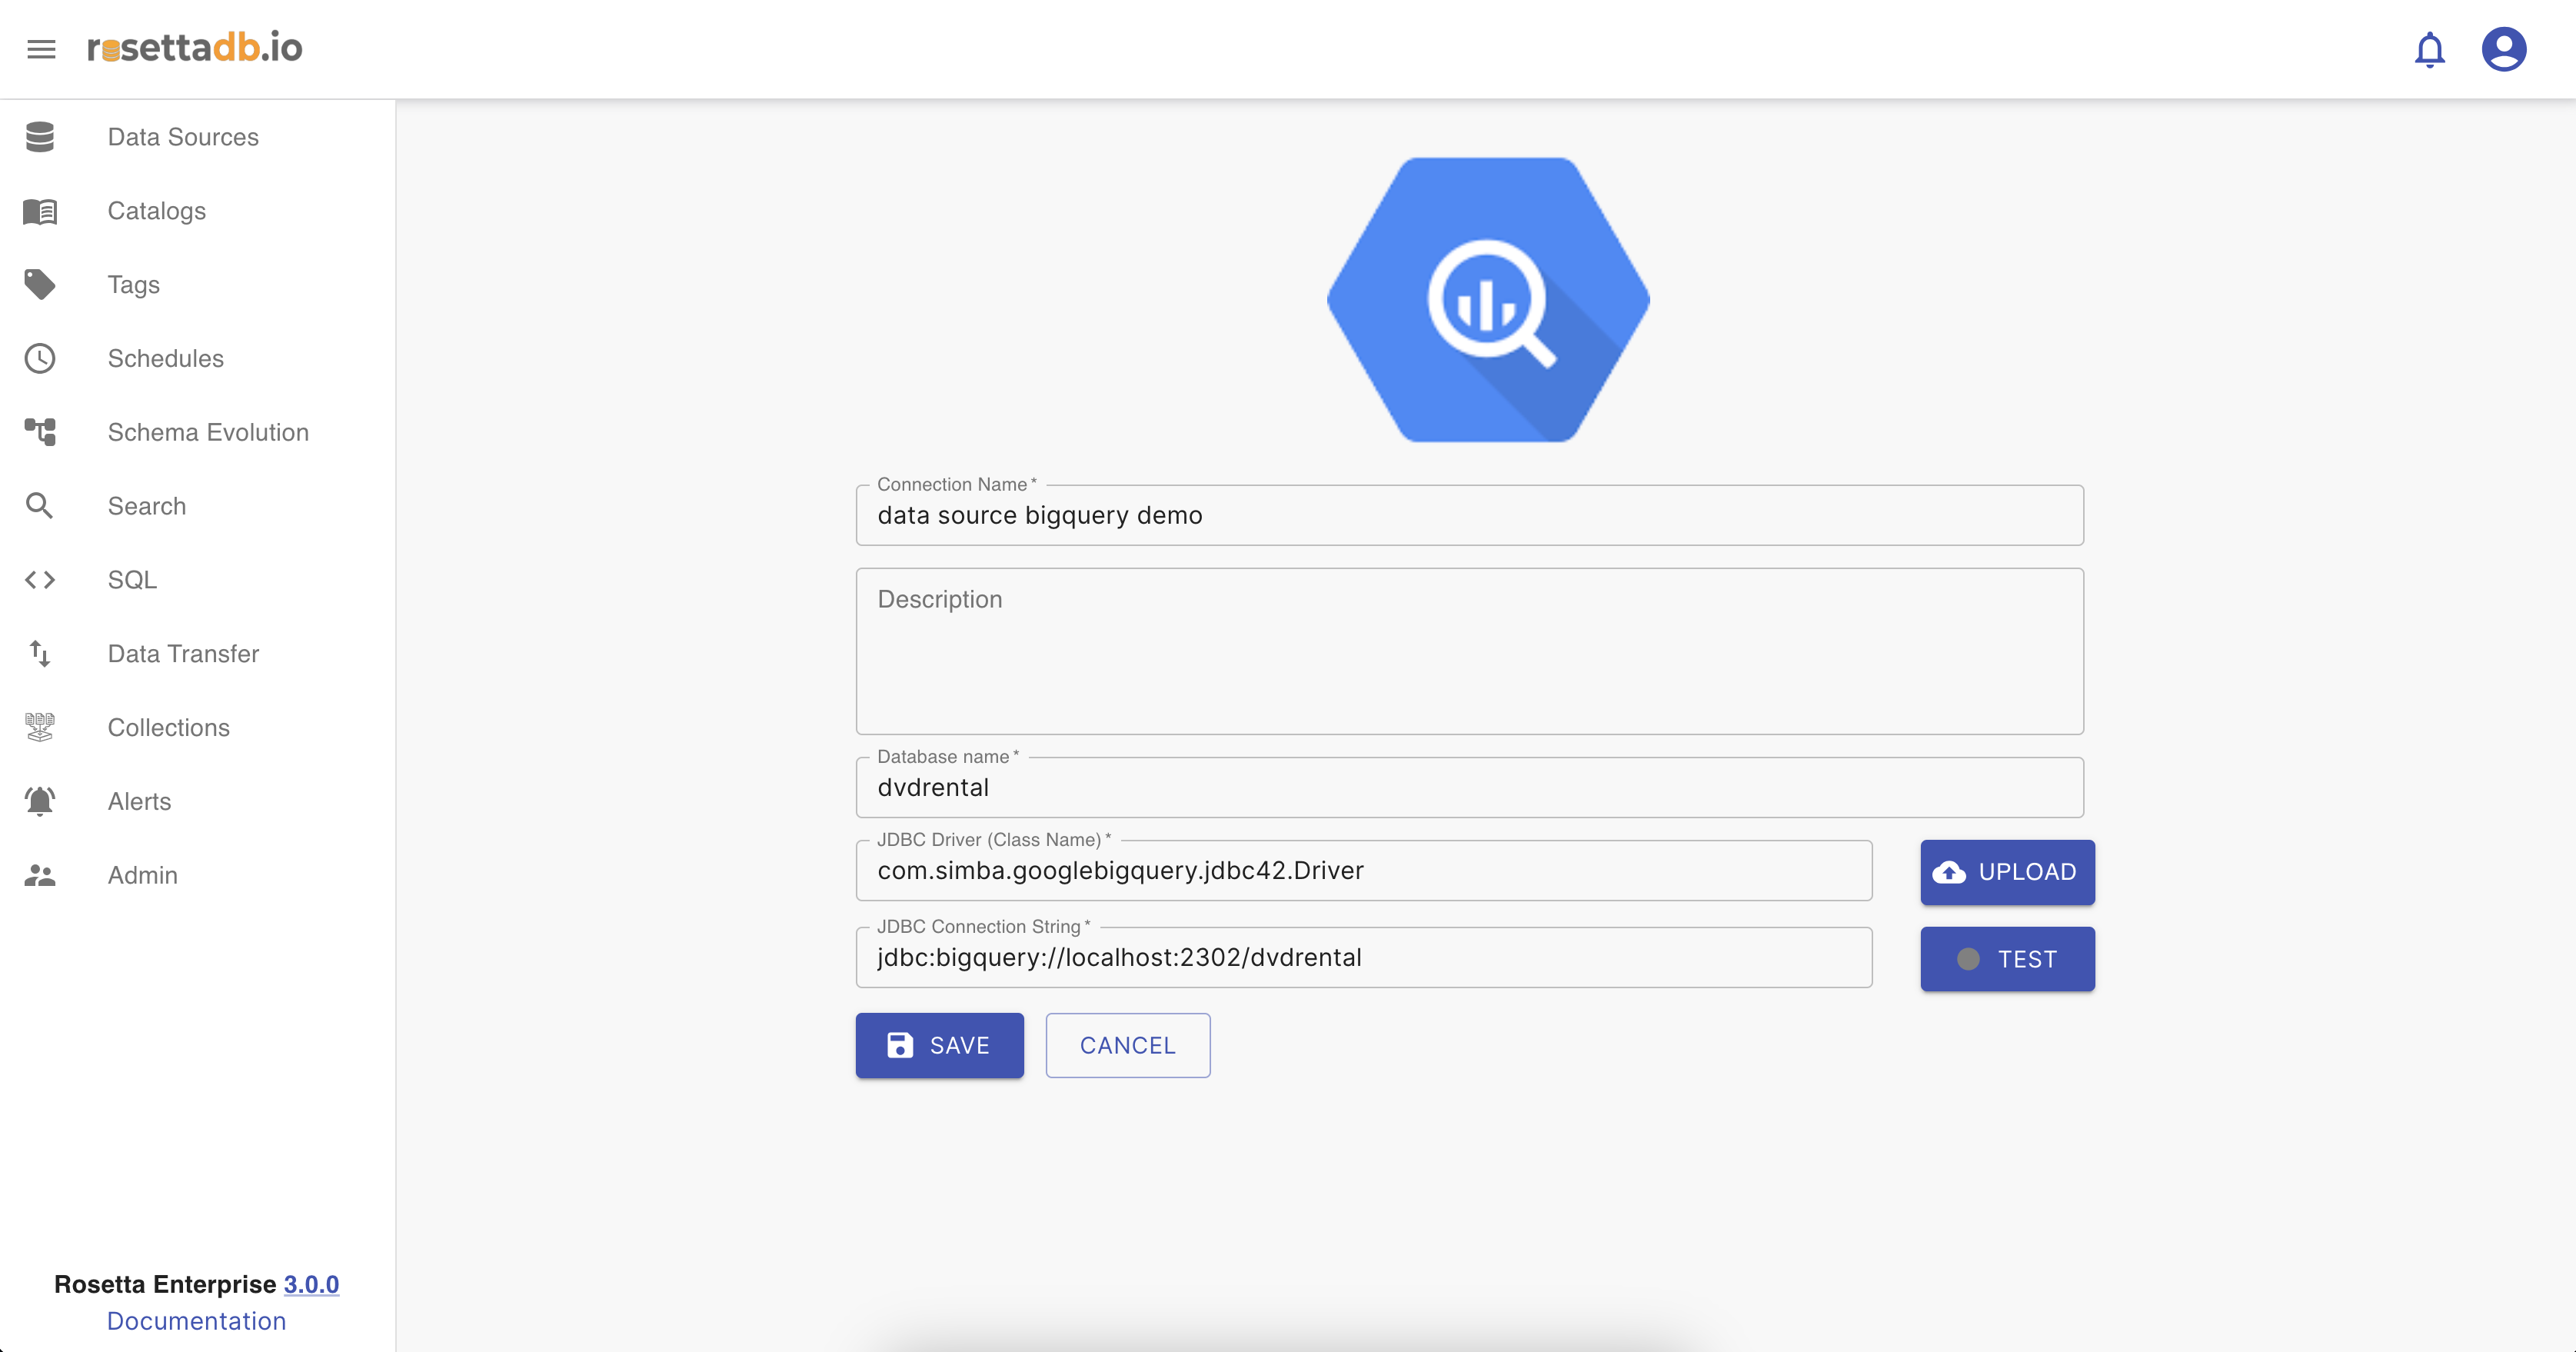Open the Documentation link

tap(196, 1321)
